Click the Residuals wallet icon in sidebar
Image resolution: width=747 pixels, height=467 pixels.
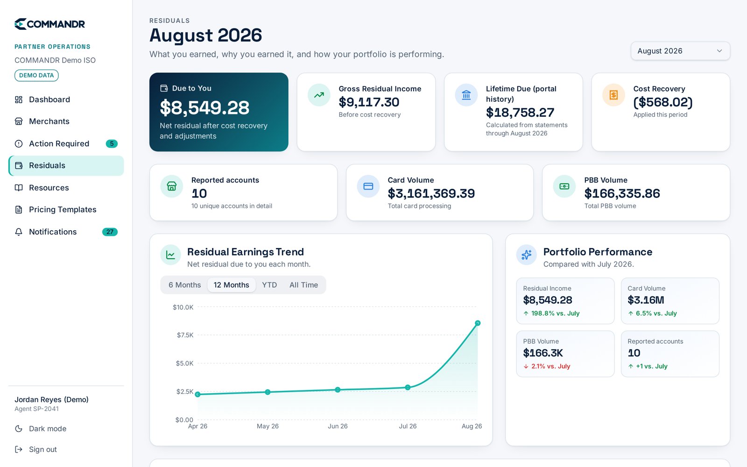pos(19,165)
